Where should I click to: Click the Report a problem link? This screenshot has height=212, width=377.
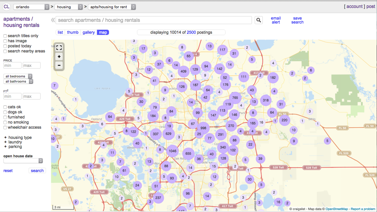pos(363,209)
